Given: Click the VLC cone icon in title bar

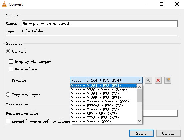Looking at the screenshot, I should tap(4, 4).
